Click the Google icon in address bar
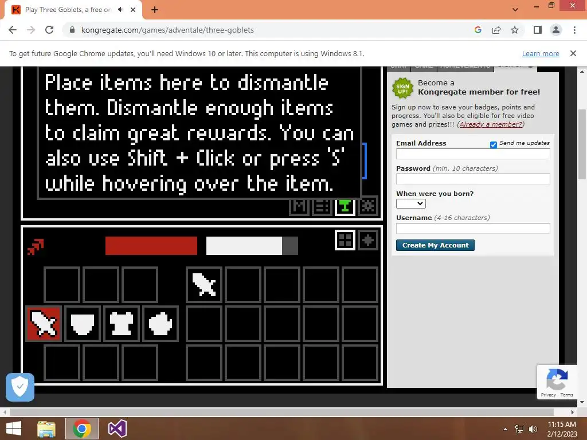The image size is (587, 440). pos(478,30)
